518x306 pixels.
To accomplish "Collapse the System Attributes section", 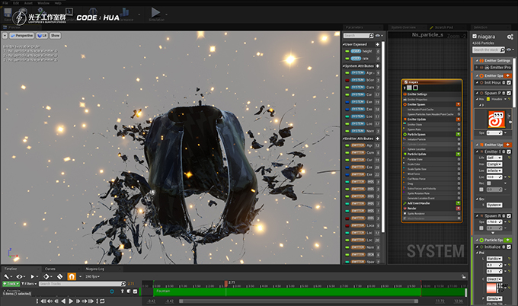I will pyautogui.click(x=344, y=66).
